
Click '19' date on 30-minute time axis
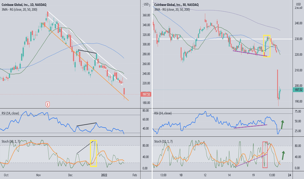(x=253, y=175)
